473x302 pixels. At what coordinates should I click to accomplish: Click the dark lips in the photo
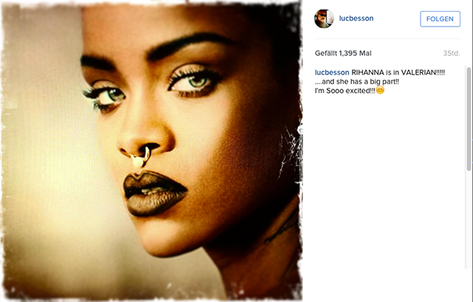(154, 193)
